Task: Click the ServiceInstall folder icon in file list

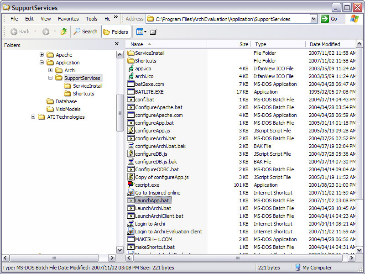Action: (131, 53)
